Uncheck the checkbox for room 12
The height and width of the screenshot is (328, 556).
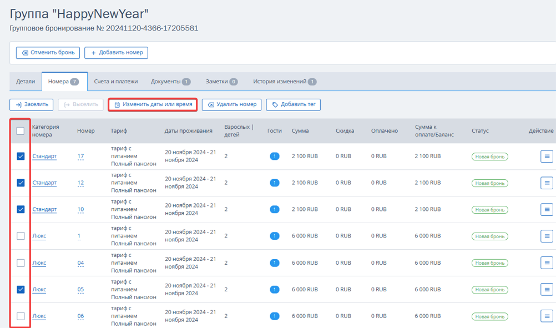click(21, 183)
